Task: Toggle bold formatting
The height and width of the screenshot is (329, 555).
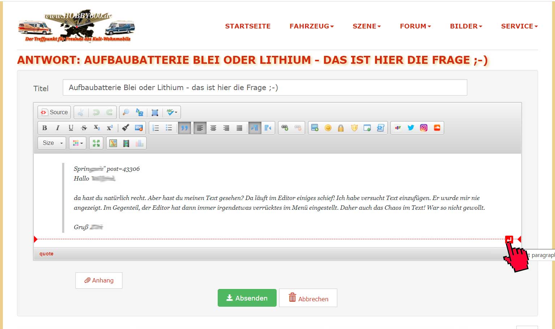Action: [44, 128]
